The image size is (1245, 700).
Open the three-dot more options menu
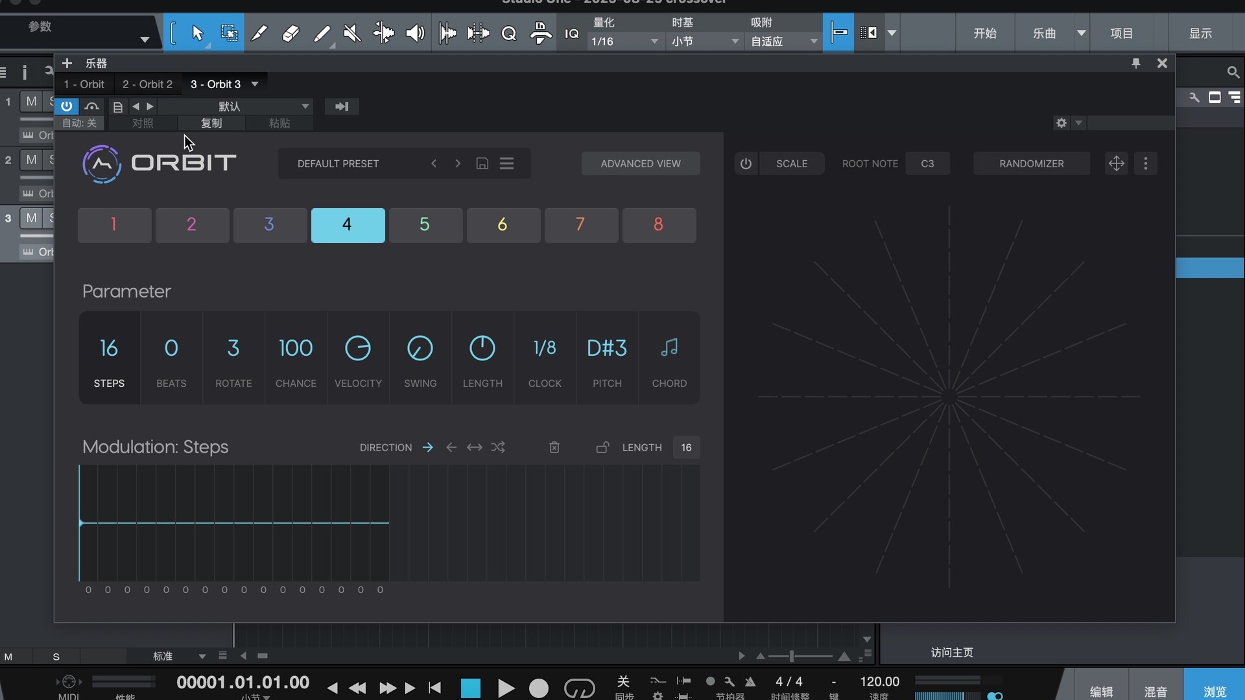pos(1145,163)
